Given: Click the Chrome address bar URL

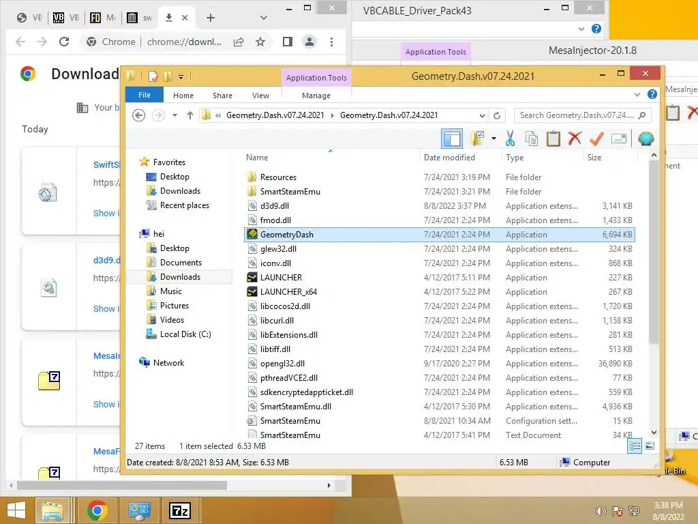Looking at the screenshot, I should point(184,42).
